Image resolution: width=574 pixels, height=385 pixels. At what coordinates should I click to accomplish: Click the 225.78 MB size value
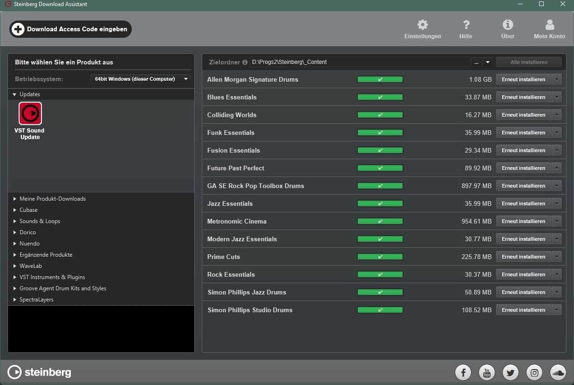click(477, 257)
